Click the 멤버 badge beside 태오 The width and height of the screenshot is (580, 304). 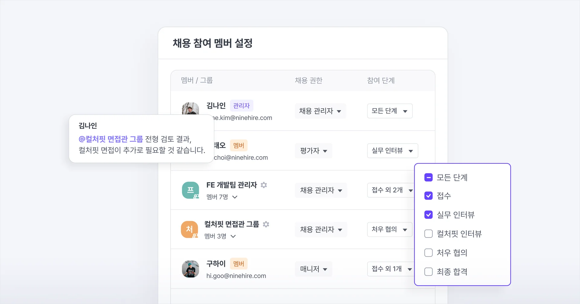[239, 145]
